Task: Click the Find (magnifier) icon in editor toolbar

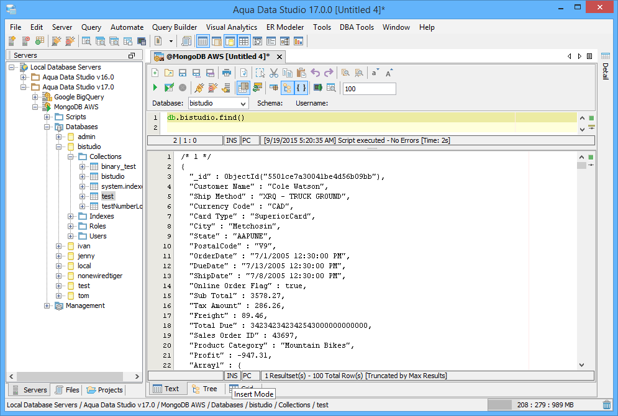Action: [345, 73]
